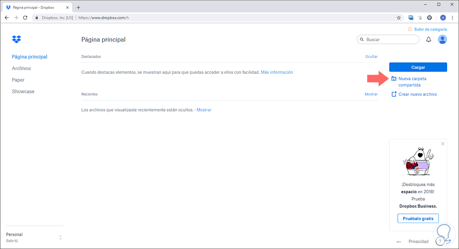
Task: Click the promo mascot illustration
Action: pos(417,161)
